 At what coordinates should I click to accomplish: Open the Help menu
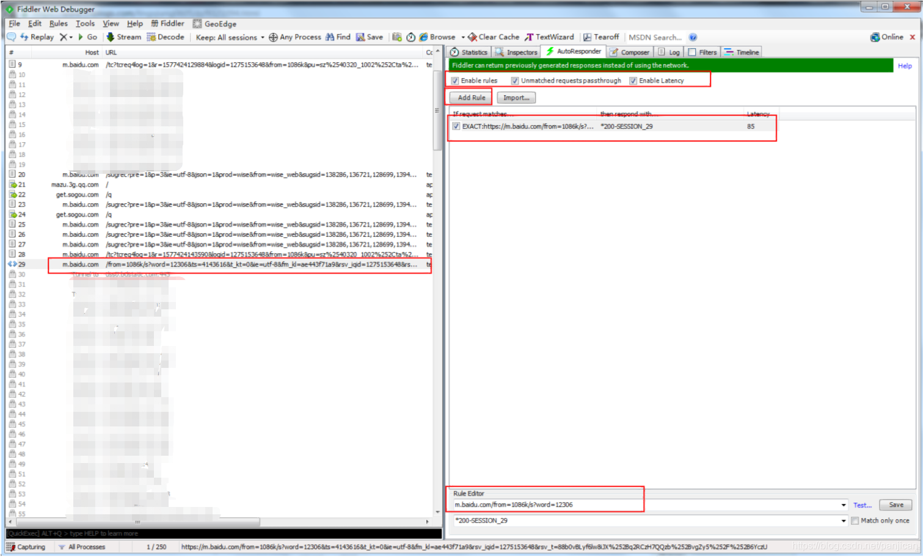[135, 24]
